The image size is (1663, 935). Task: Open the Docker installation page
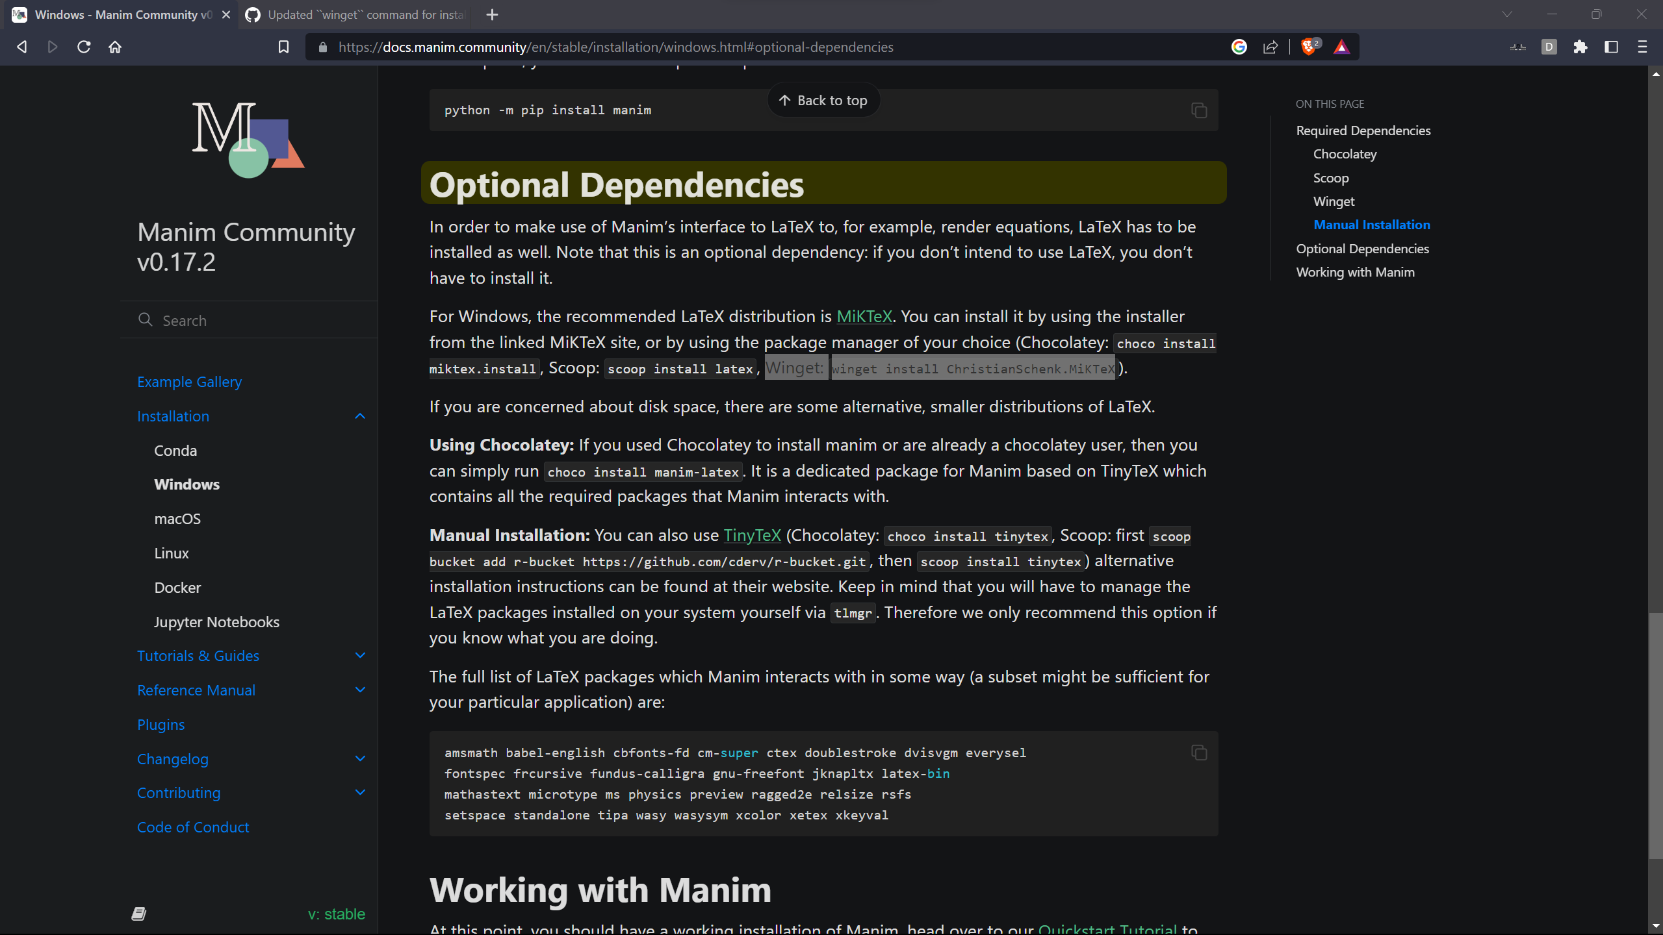pos(177,588)
